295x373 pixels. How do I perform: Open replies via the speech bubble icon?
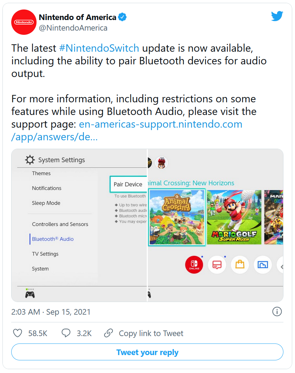(66, 333)
